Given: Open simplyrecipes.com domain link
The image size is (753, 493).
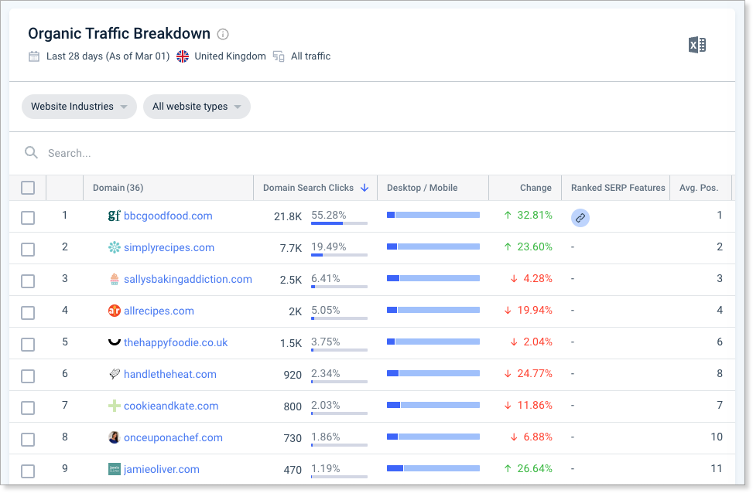Looking at the screenshot, I should [x=169, y=247].
